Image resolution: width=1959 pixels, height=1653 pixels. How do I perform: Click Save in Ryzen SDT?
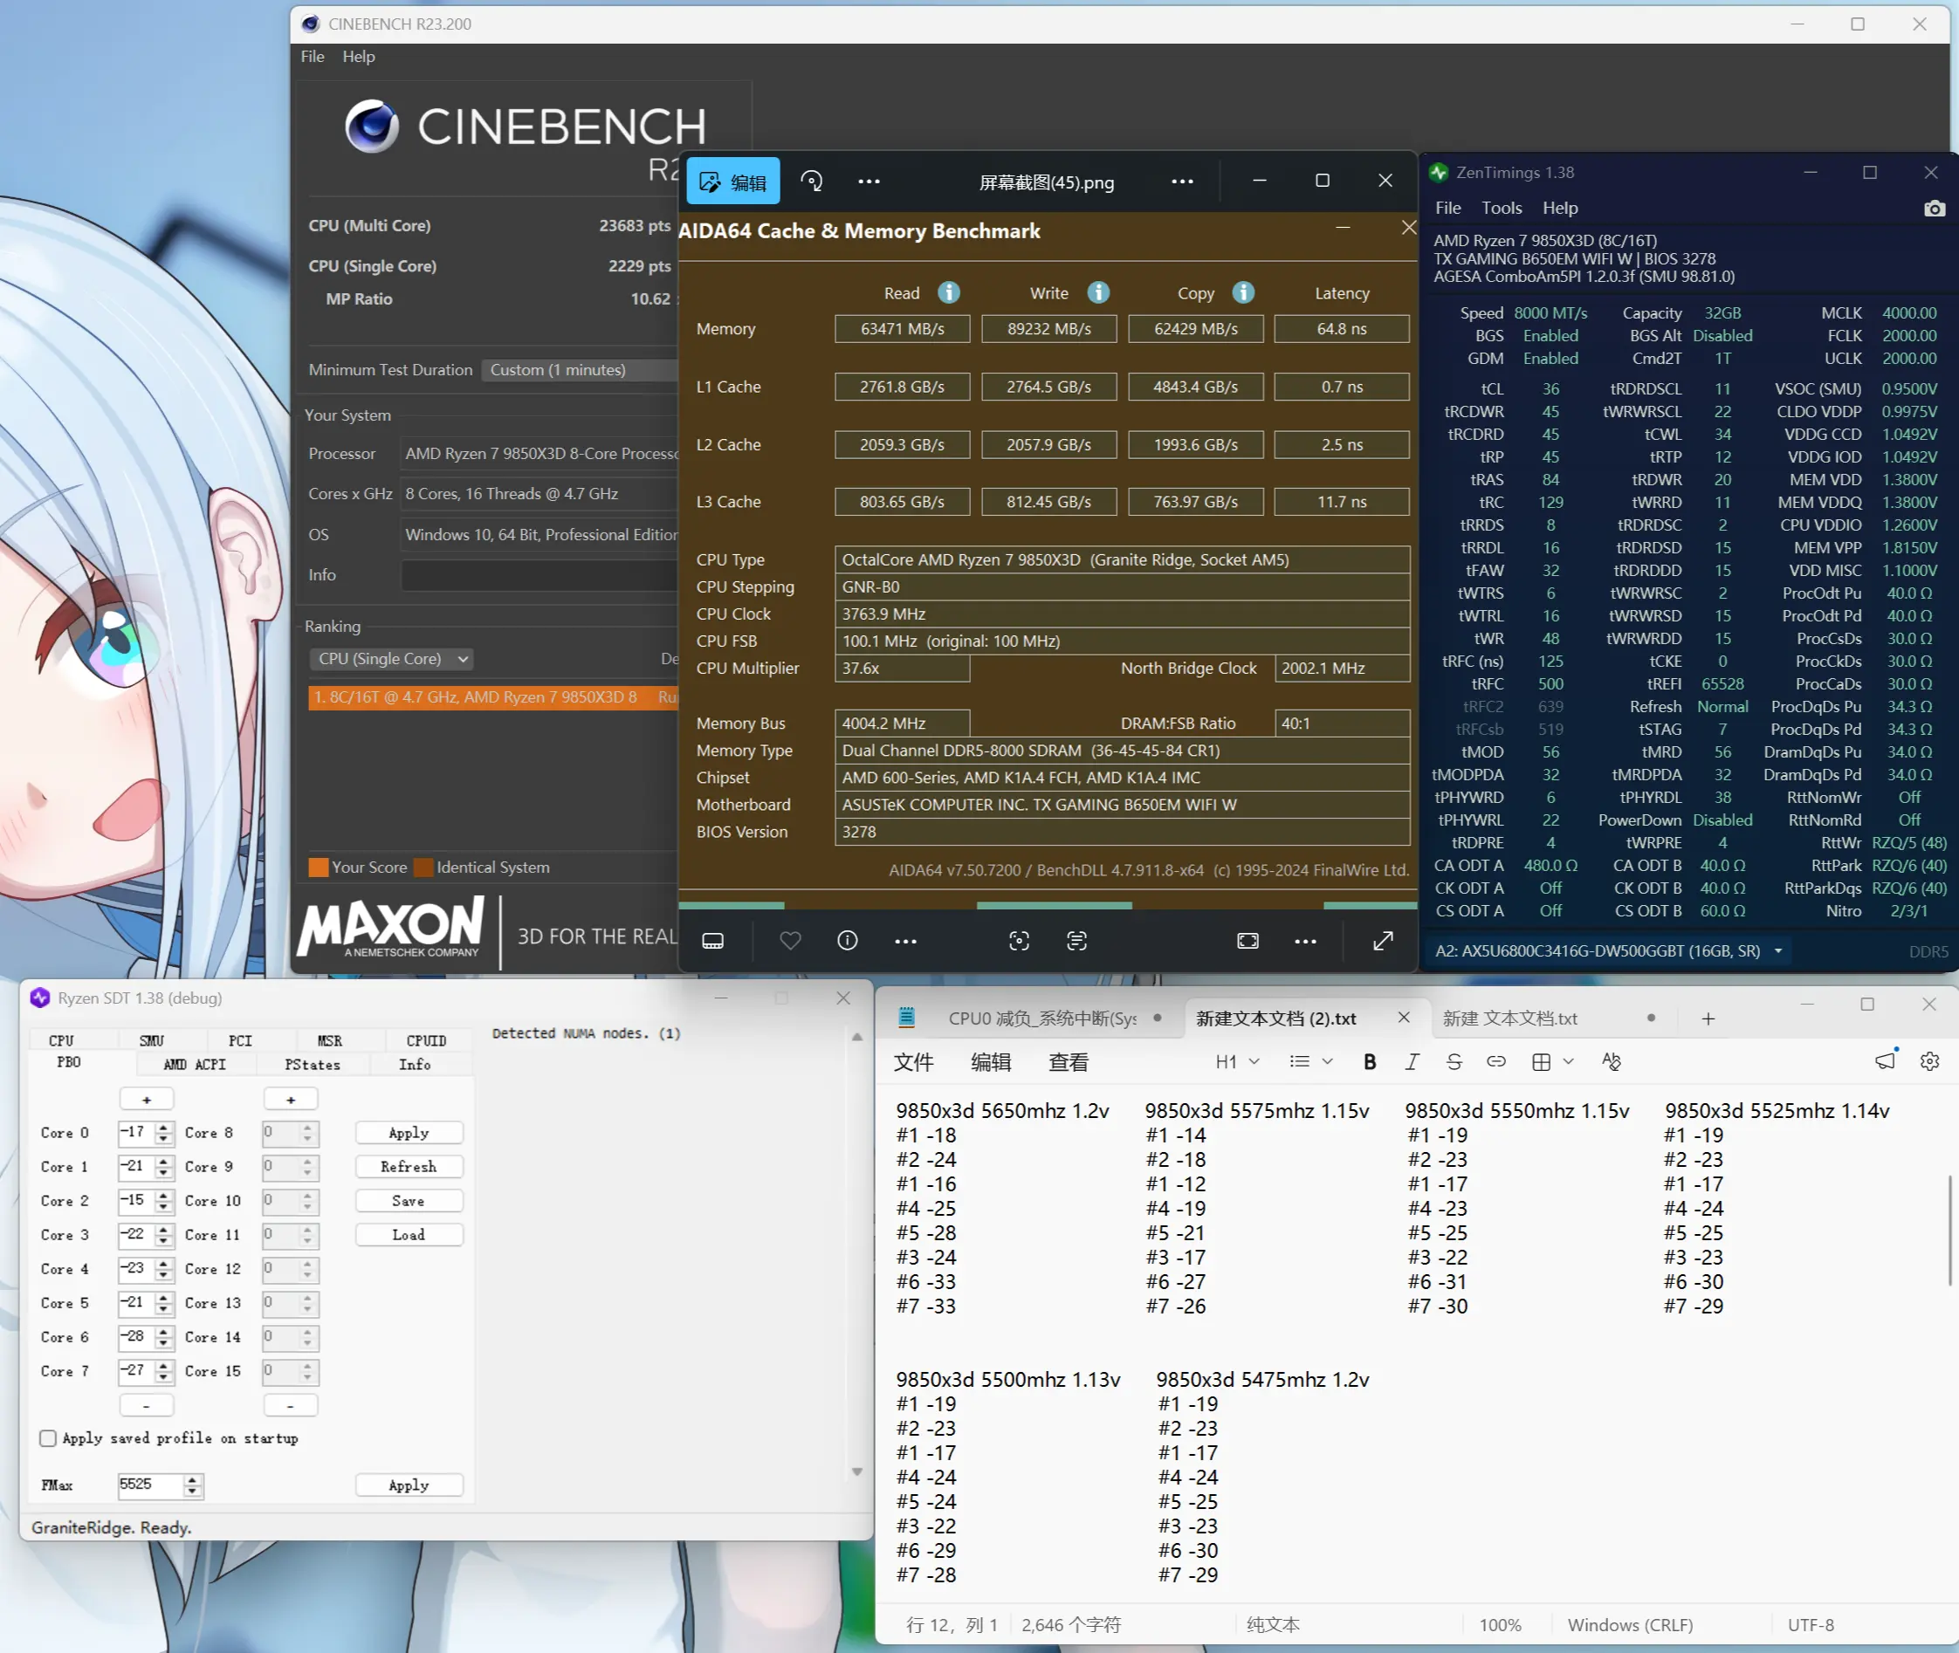click(409, 1200)
